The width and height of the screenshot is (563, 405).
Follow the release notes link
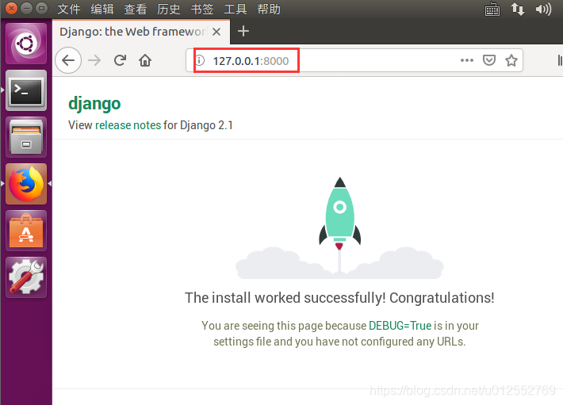128,125
